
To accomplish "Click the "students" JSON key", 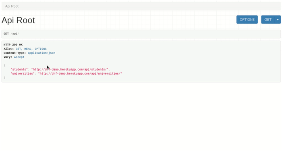I will click(19, 69).
